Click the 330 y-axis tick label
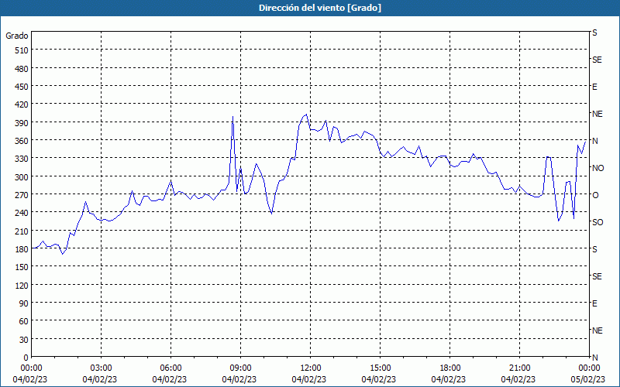The height and width of the screenshot is (387, 620). pos(22,159)
